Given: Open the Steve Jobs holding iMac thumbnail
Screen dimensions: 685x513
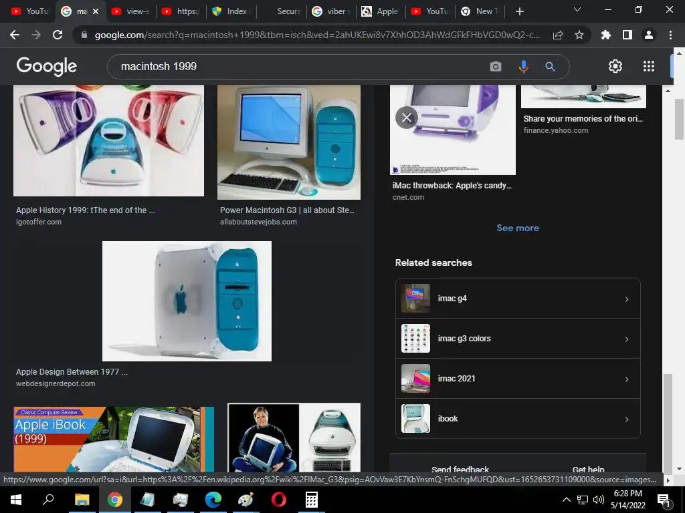Looking at the screenshot, I should (x=294, y=438).
